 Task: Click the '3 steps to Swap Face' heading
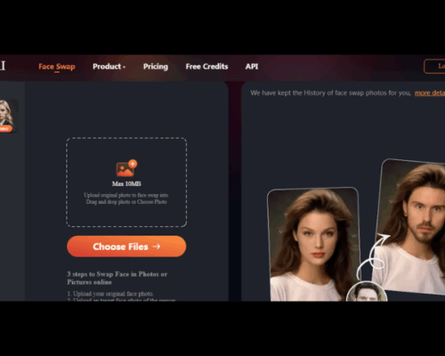117,278
